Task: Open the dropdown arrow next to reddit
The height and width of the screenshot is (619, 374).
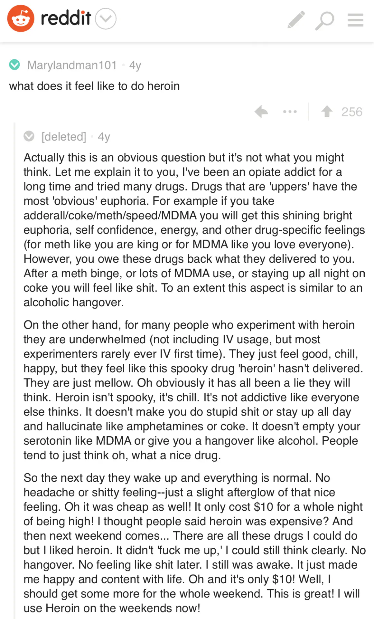Action: pyautogui.click(x=106, y=19)
